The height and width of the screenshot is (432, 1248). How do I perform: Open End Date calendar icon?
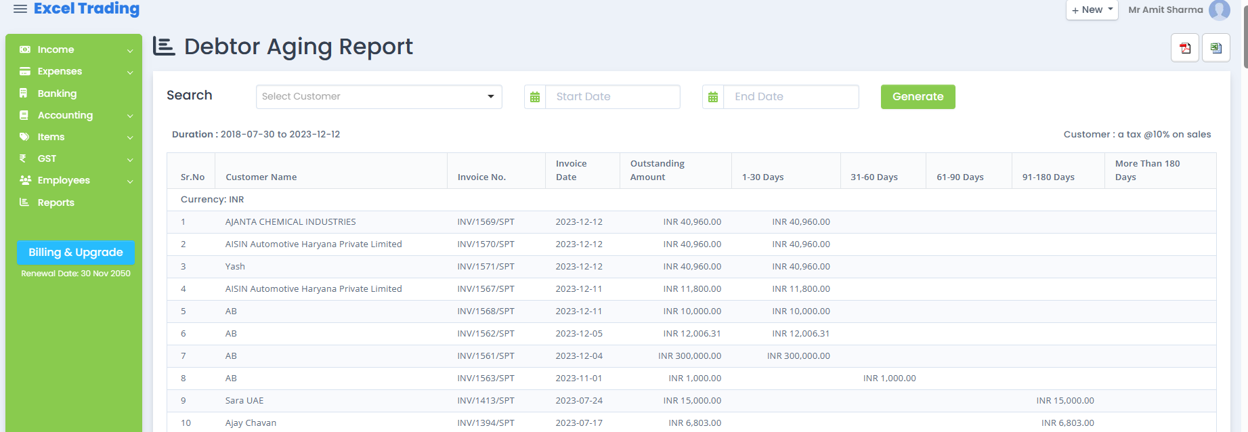(x=713, y=97)
